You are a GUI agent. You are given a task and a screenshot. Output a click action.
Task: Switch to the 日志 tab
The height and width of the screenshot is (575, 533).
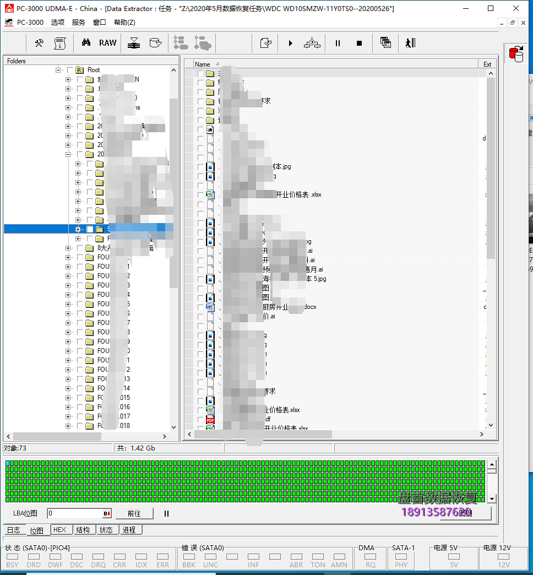pos(14,530)
